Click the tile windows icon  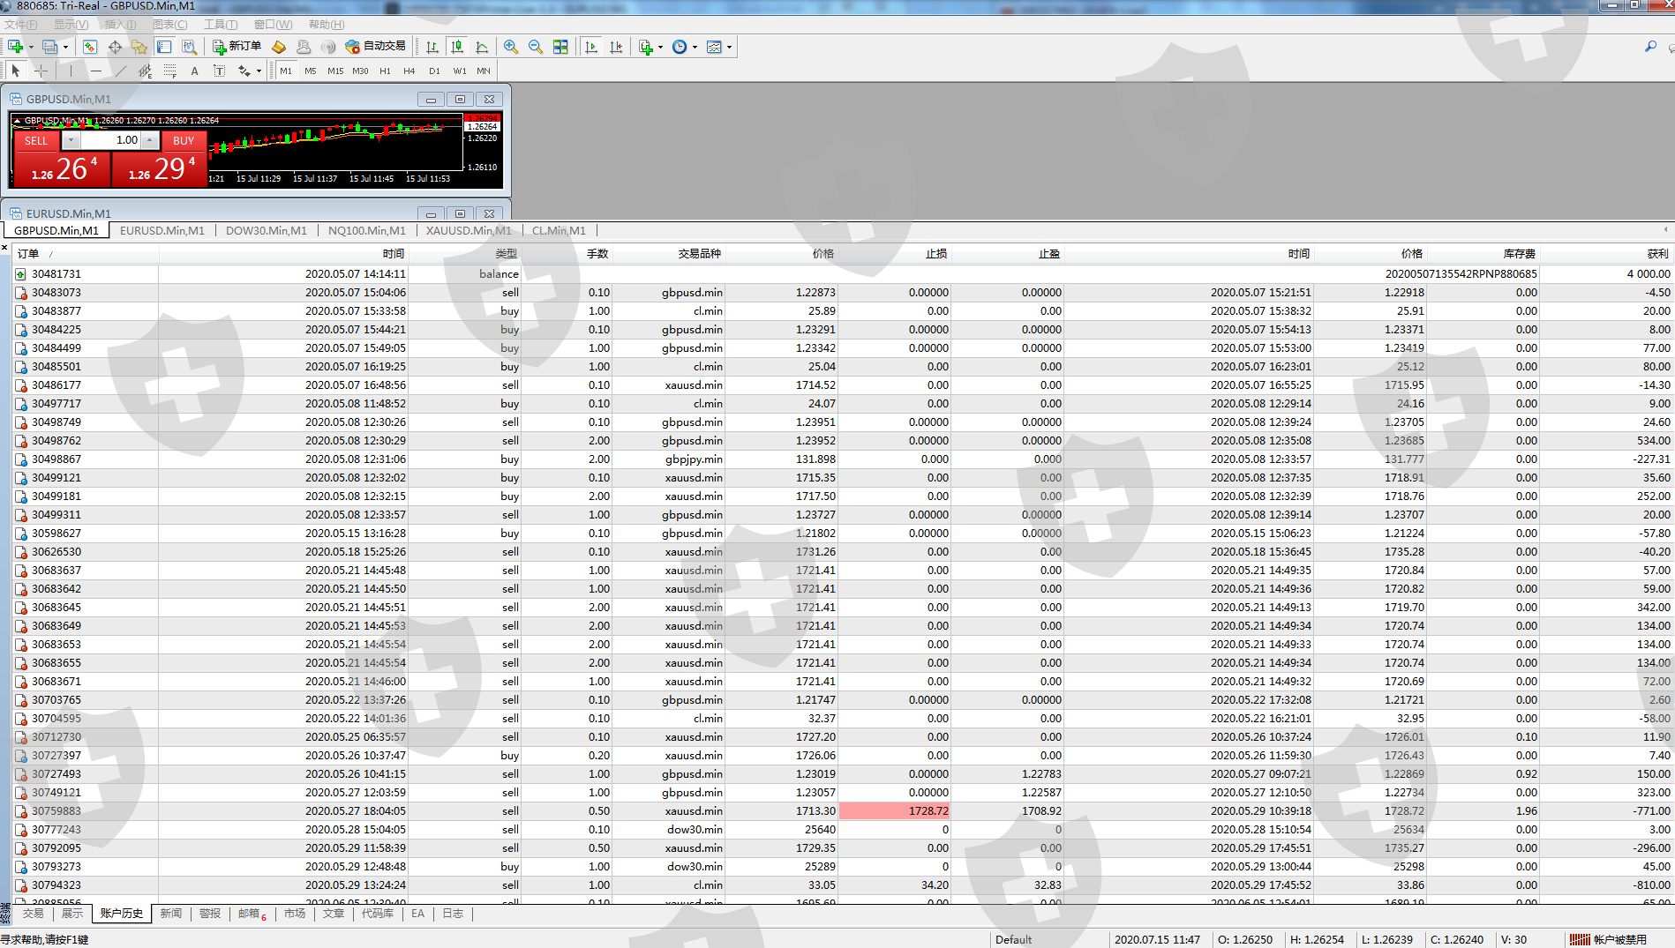click(x=560, y=47)
